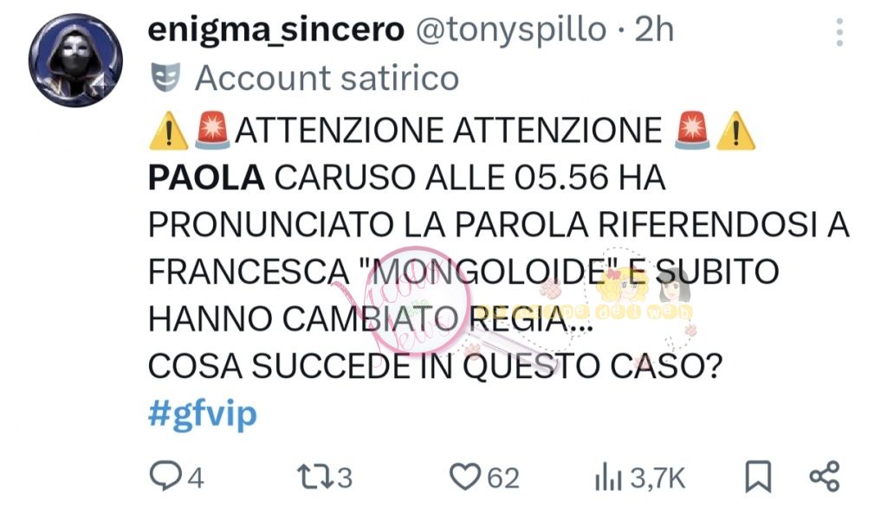The image size is (887, 513).
Task: Bookmark this tweet
Action: click(x=758, y=477)
